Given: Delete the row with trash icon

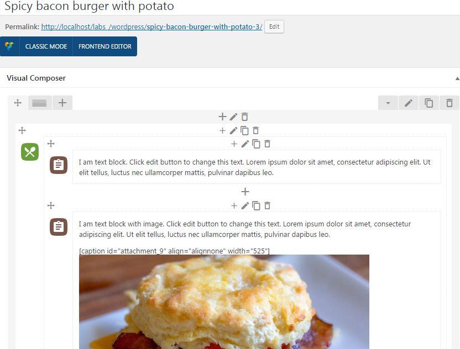Looking at the screenshot, I should click(x=449, y=103).
